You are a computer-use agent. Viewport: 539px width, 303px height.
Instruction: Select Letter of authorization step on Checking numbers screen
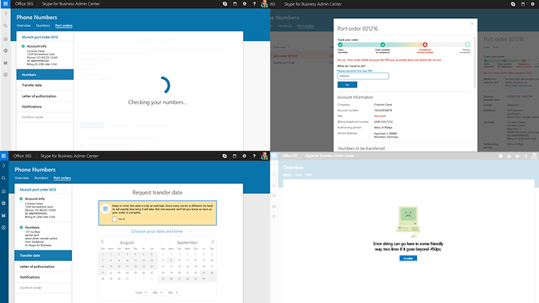(x=45, y=96)
